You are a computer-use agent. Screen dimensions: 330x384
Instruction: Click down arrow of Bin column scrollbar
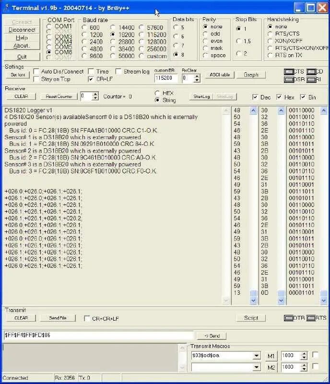click(x=323, y=300)
